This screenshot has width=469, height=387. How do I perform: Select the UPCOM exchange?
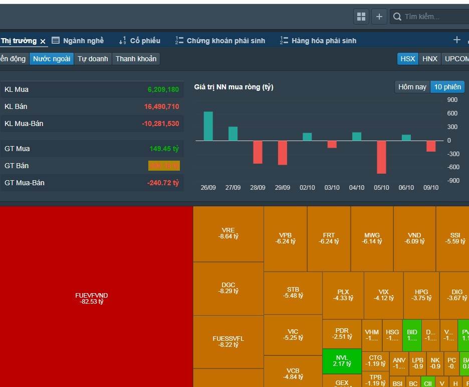[x=456, y=59]
